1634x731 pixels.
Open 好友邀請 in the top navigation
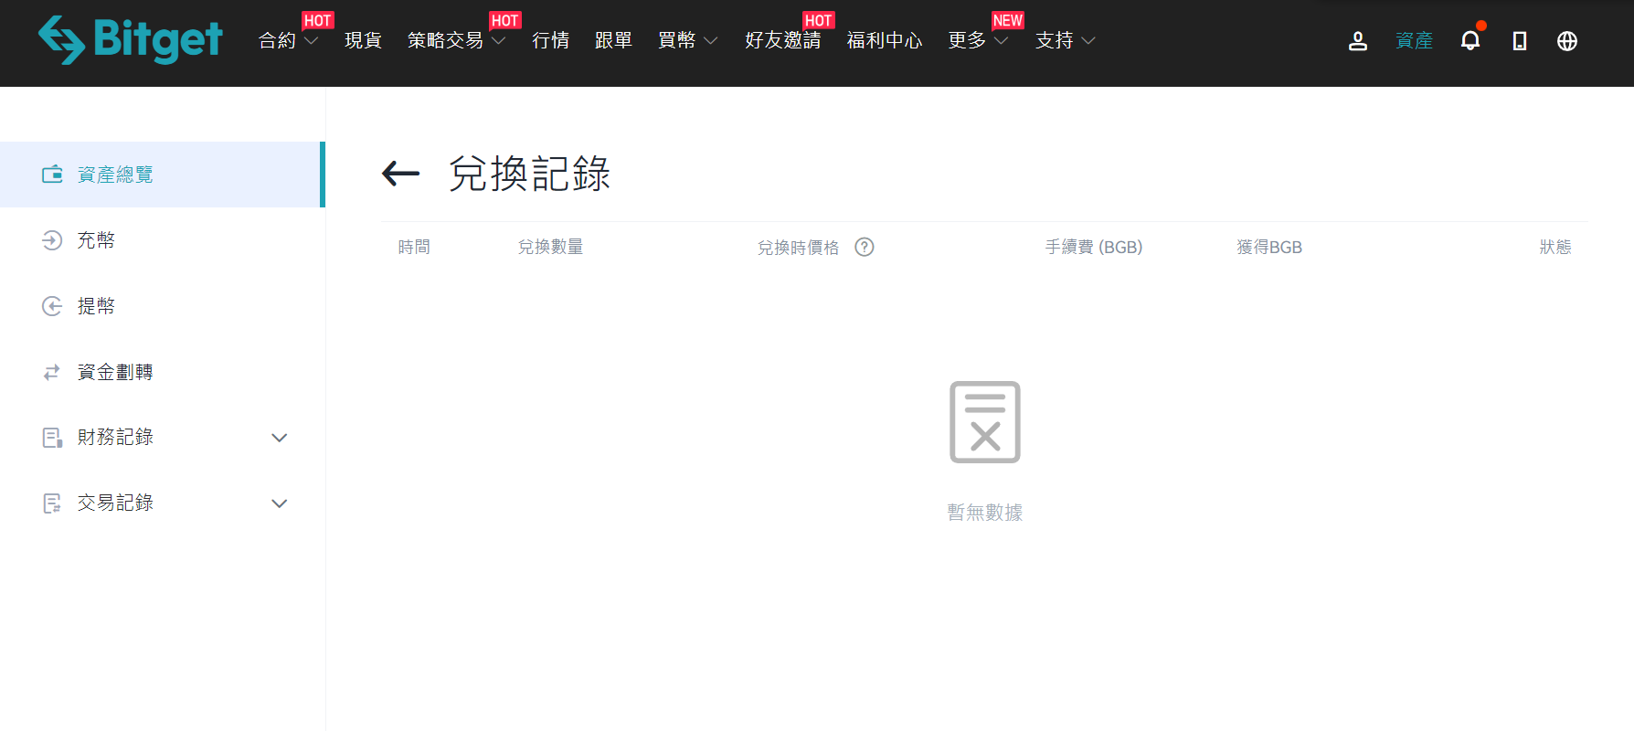782,40
